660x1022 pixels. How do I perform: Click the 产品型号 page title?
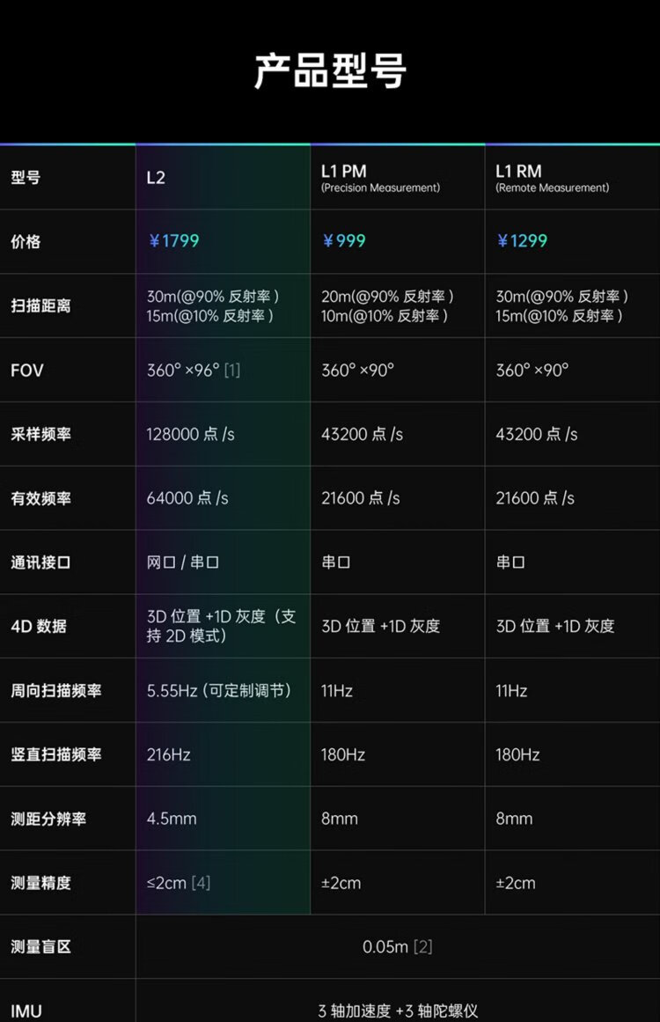tap(330, 71)
